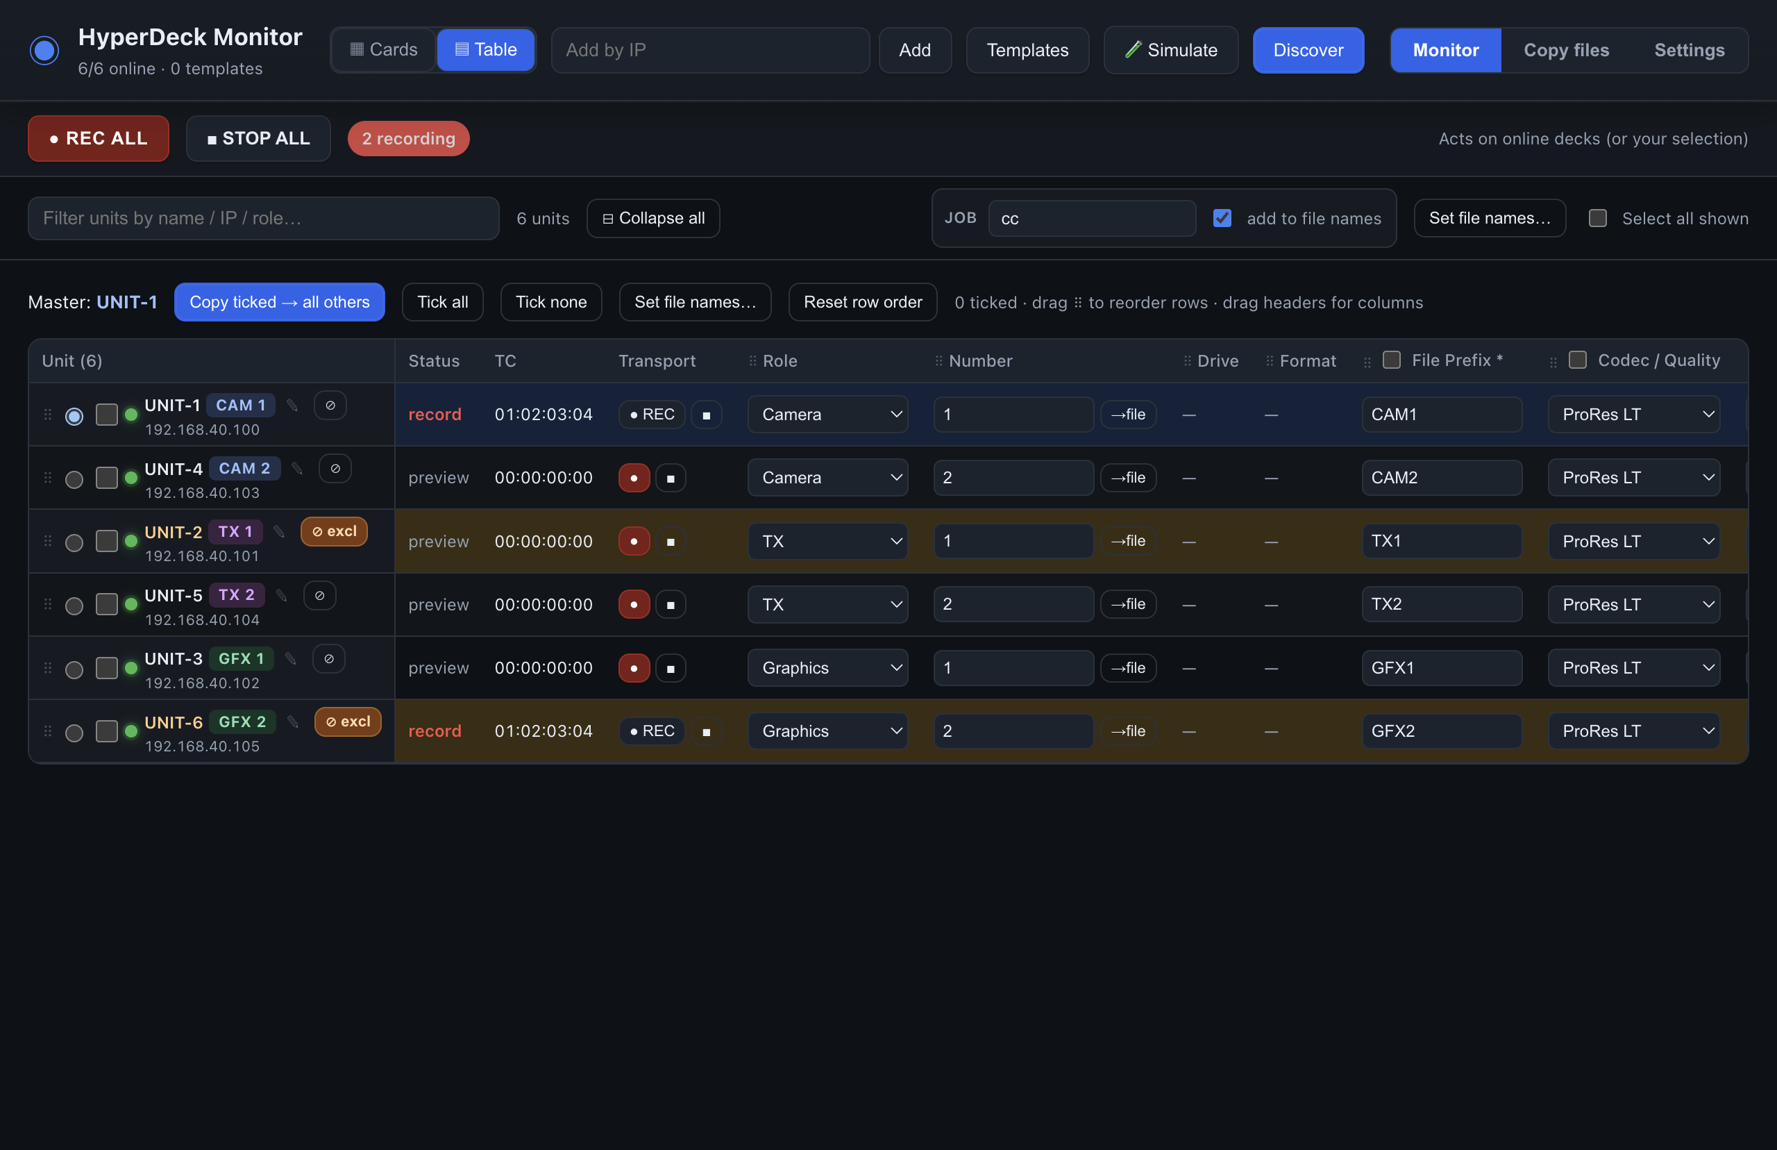Stop transport on UNIT-2 row
The width and height of the screenshot is (1777, 1150).
click(671, 542)
